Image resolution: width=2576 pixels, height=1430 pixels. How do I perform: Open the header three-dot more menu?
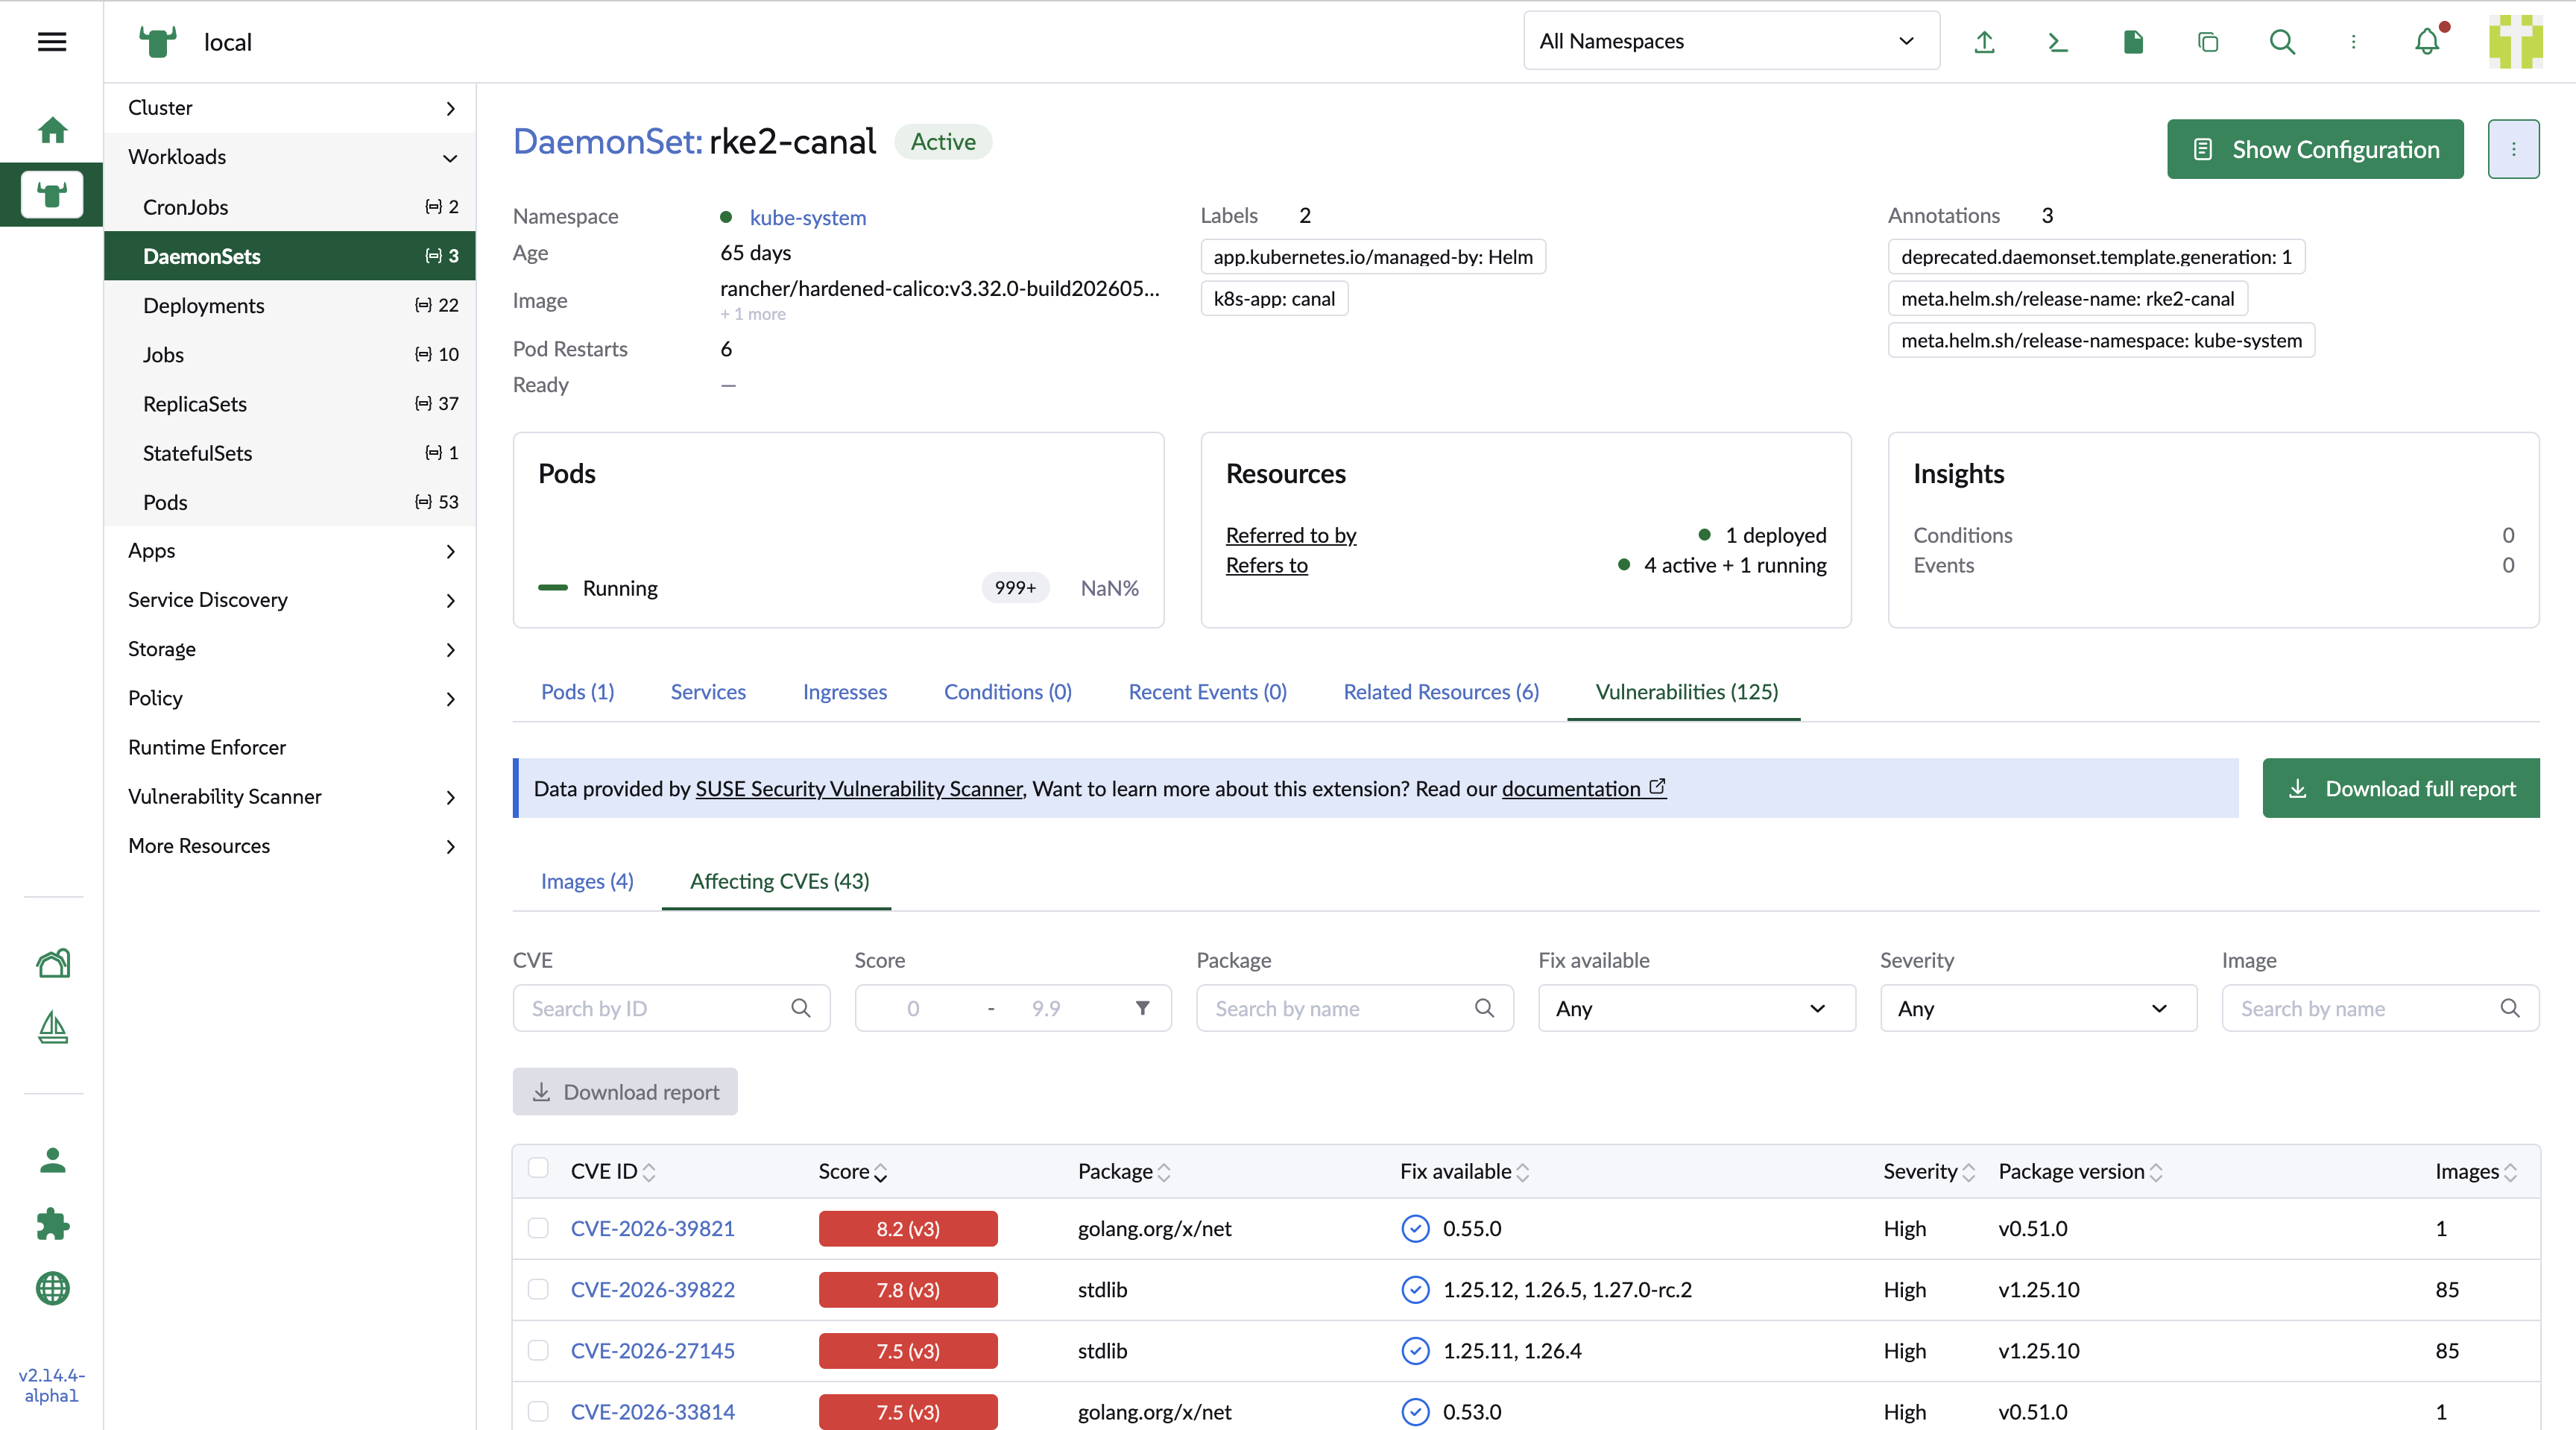click(2353, 41)
